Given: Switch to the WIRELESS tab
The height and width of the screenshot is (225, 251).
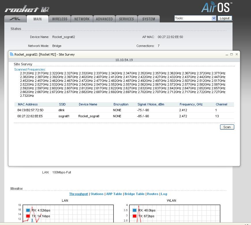Looking at the screenshot, I should tap(60, 19).
